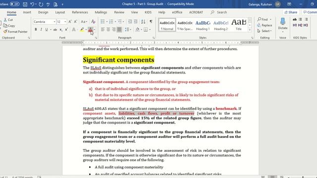Activate the Format Painter
This screenshot has width=317, height=178.
(x=15, y=32)
